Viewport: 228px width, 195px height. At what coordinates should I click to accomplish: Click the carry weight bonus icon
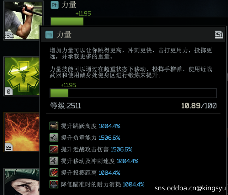click(54, 137)
